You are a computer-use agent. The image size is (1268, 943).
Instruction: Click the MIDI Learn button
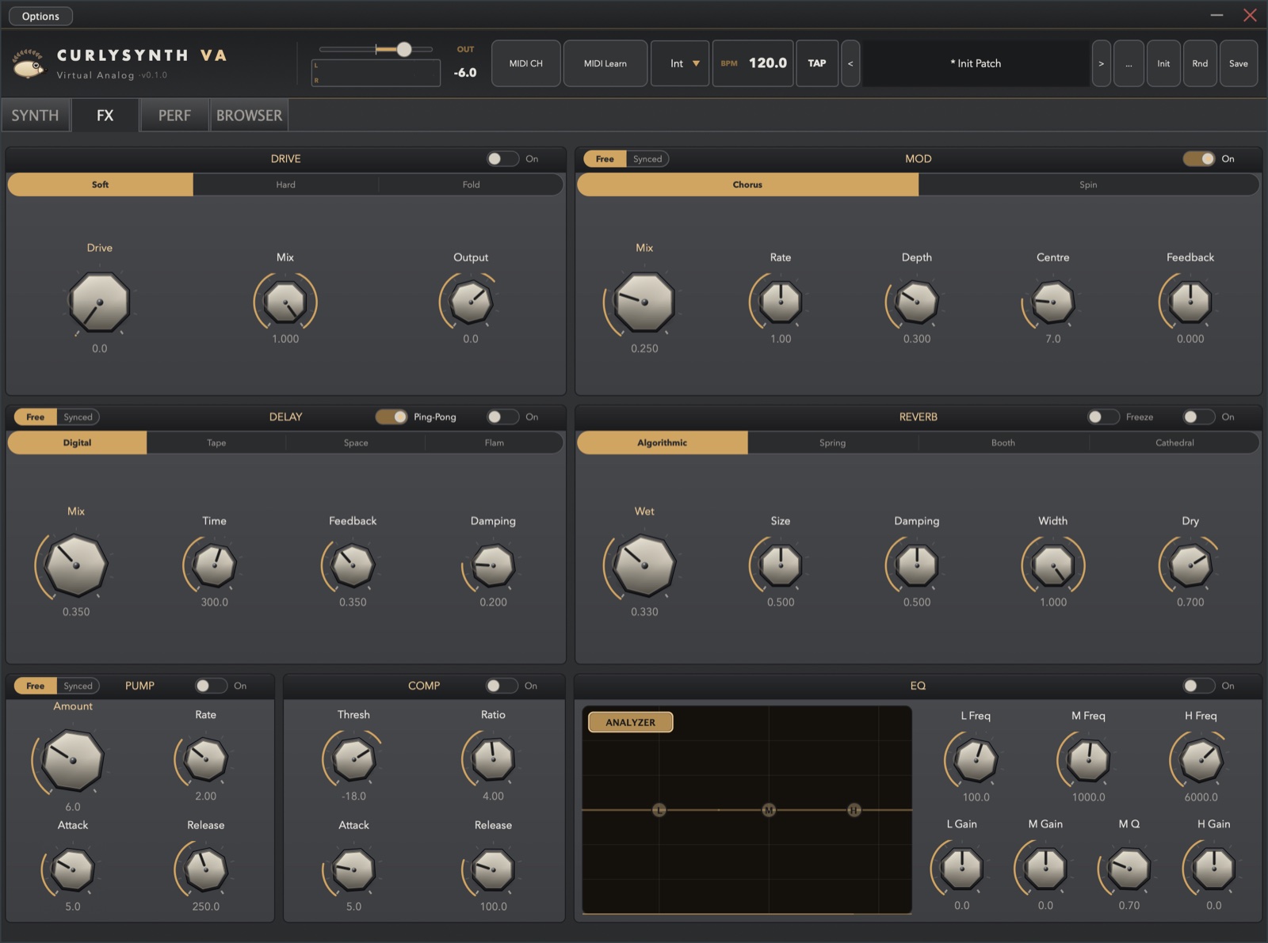click(605, 63)
